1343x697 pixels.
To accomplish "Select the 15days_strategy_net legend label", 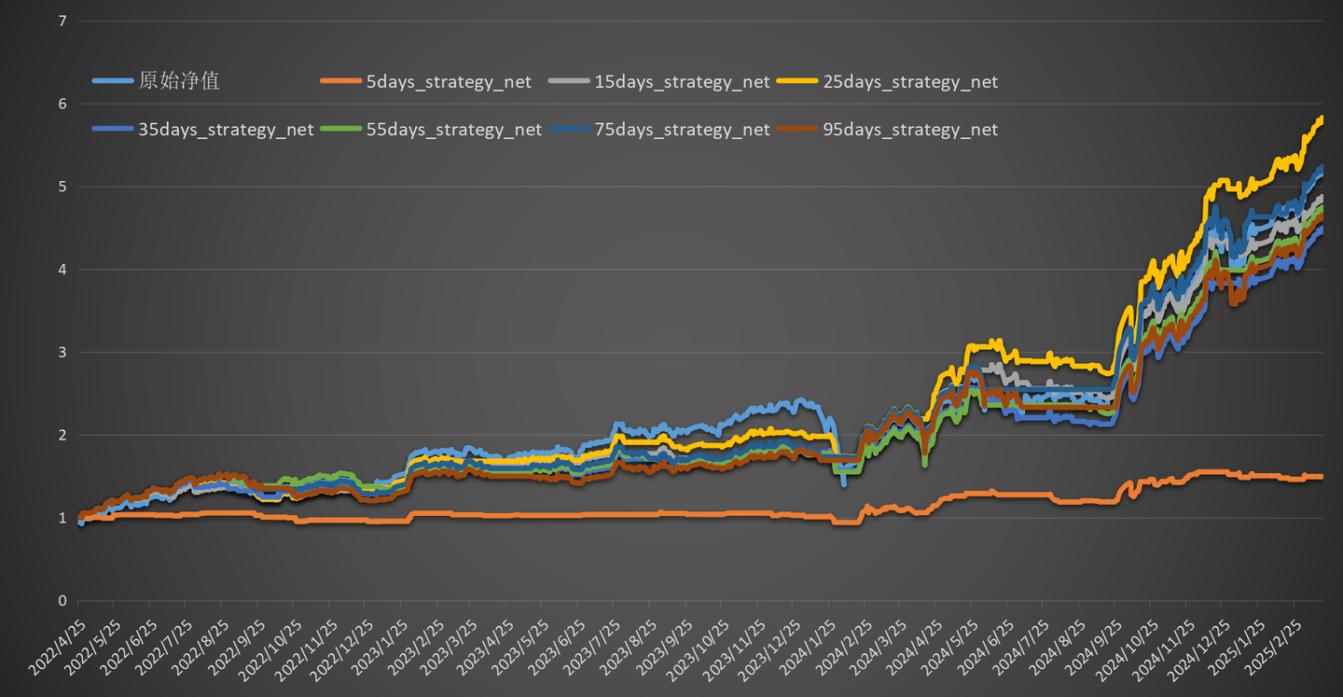I will (x=682, y=82).
